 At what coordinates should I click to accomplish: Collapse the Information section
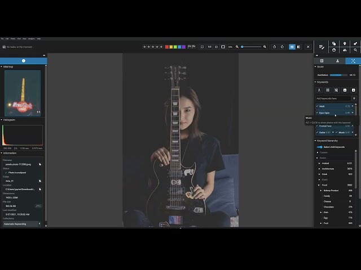click(x=1, y=153)
